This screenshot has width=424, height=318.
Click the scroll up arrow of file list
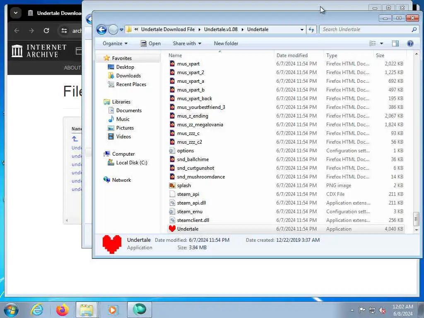point(416,54)
